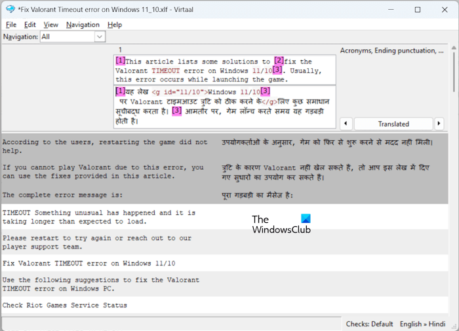Click the right arrow beside Translated state
Screen dimensions: 459x331
(x=439, y=123)
